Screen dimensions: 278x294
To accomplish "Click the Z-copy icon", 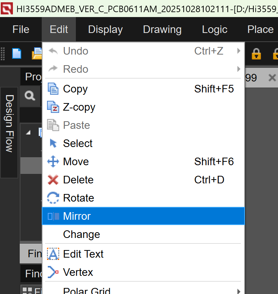I will [x=53, y=107].
